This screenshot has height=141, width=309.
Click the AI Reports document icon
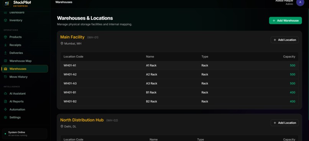5,101
